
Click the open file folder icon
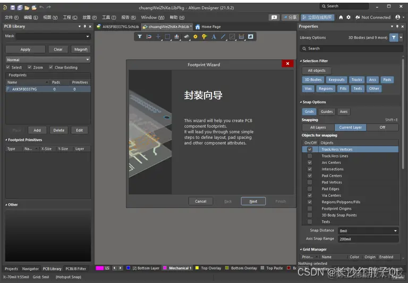pos(27,7)
